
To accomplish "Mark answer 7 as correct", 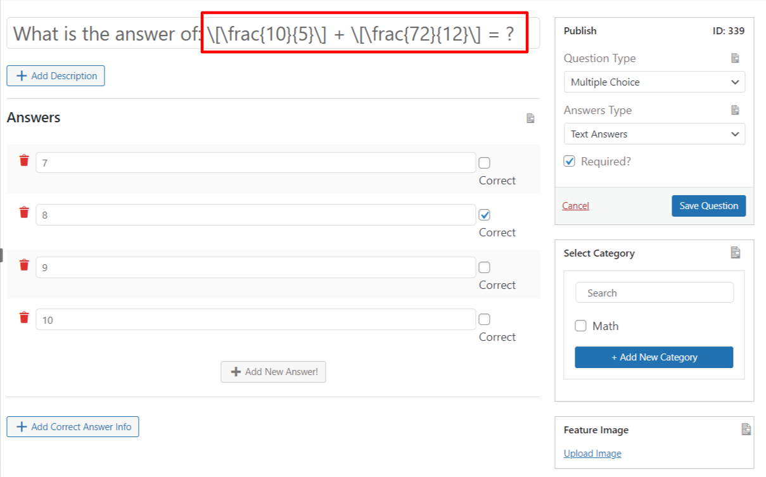I will point(485,163).
